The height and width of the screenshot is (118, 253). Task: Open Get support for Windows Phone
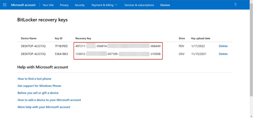click(39, 86)
